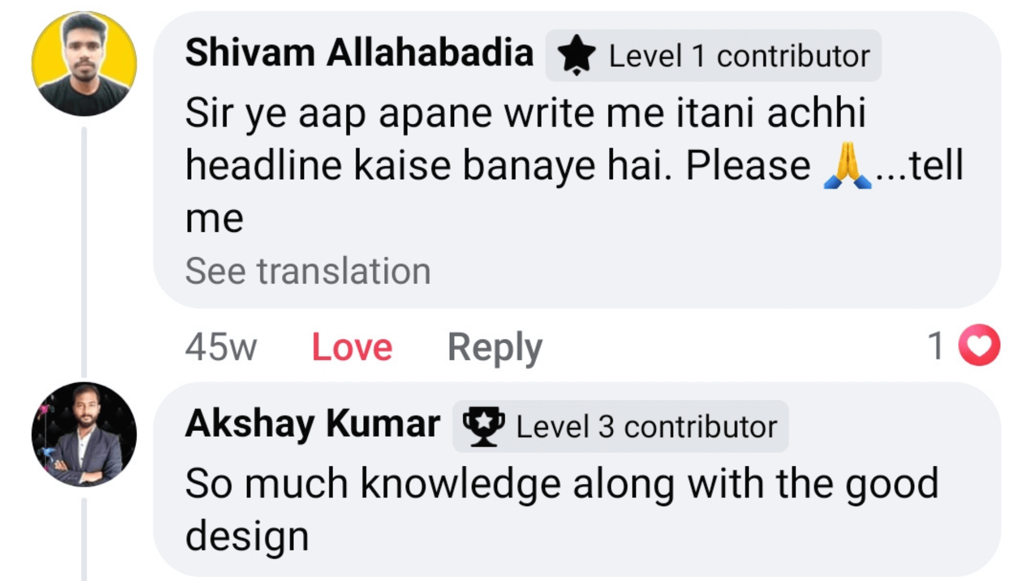Click the trophy icon on Level 3 badge
The width and height of the screenshot is (1033, 581).
[484, 426]
